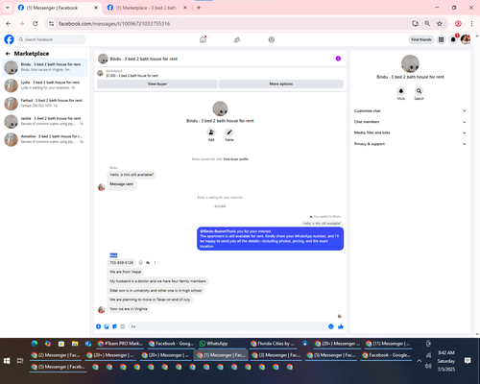The width and height of the screenshot is (480, 384).
Task: Click the site information icon in address bar
Action: pos(51,23)
